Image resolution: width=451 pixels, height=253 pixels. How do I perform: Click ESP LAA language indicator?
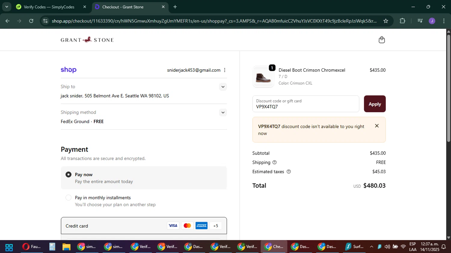point(413,247)
